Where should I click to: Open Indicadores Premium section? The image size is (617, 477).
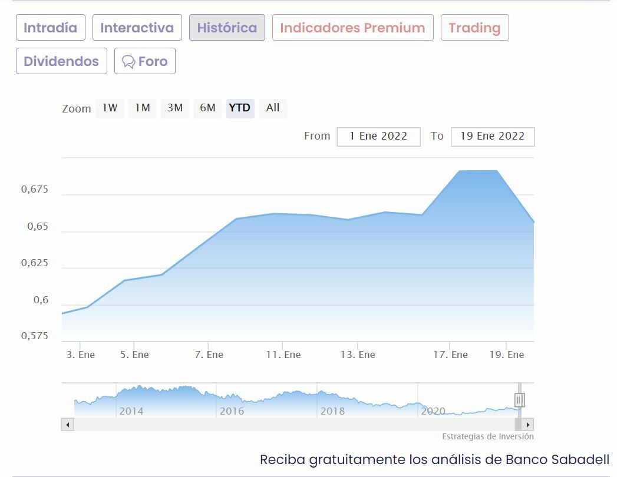point(352,28)
